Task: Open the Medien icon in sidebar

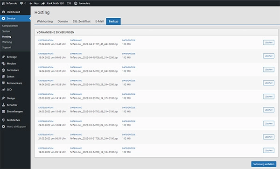Action: [3, 63]
